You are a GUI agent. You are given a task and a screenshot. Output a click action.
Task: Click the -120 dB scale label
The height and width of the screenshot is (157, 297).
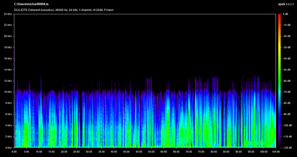(287, 147)
